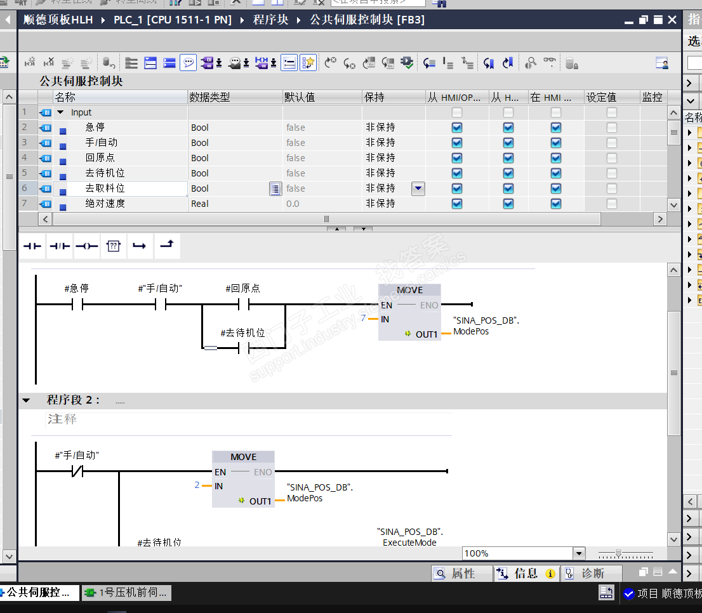Viewport: 702px width, 613px height.
Task: Collapse 程序段 2 network
Action: pyautogui.click(x=26, y=400)
